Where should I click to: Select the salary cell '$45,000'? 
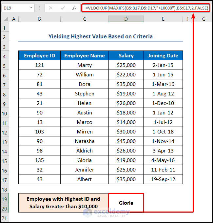click(x=126, y=141)
